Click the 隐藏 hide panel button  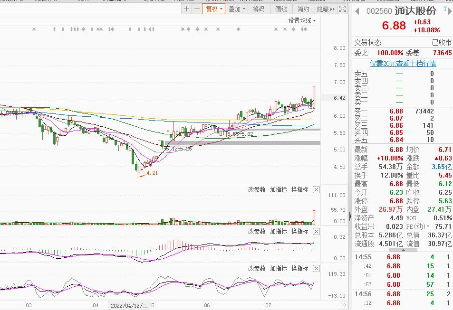point(325,9)
